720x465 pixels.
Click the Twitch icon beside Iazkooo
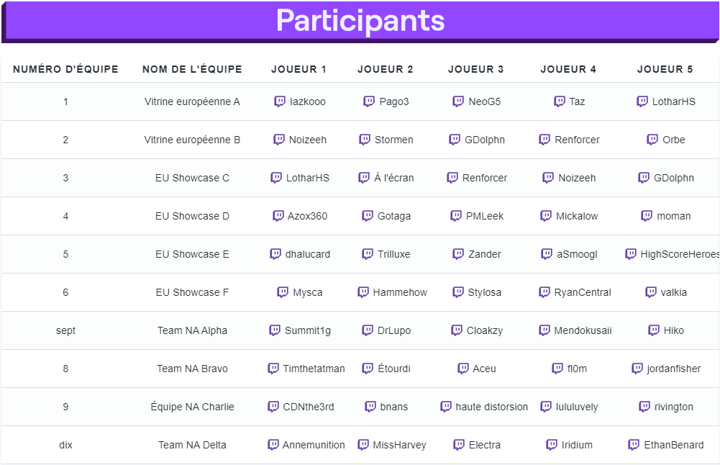click(x=280, y=101)
